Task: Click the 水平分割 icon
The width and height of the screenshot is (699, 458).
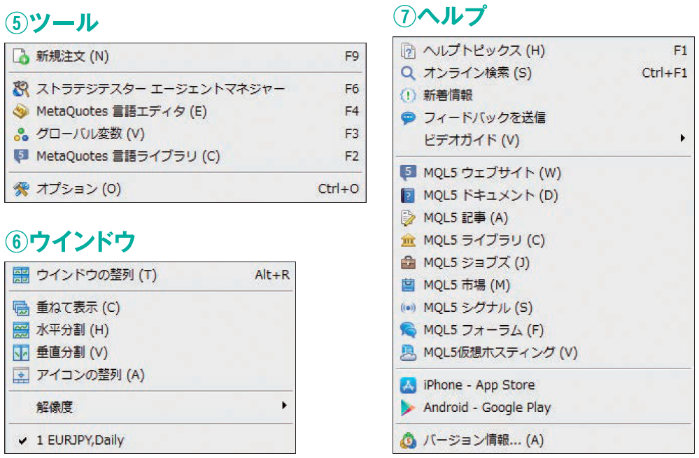Action: tap(21, 330)
